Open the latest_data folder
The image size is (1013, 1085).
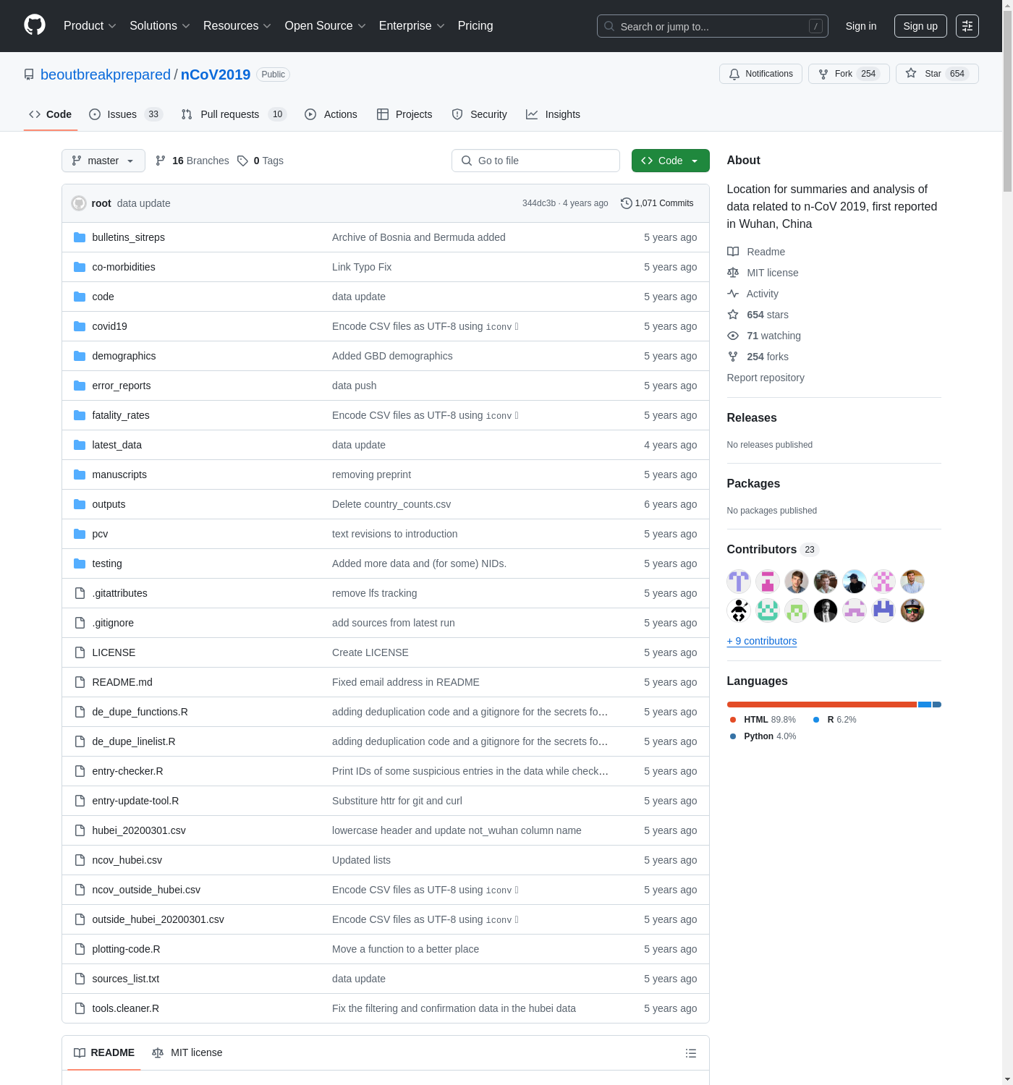(x=116, y=445)
